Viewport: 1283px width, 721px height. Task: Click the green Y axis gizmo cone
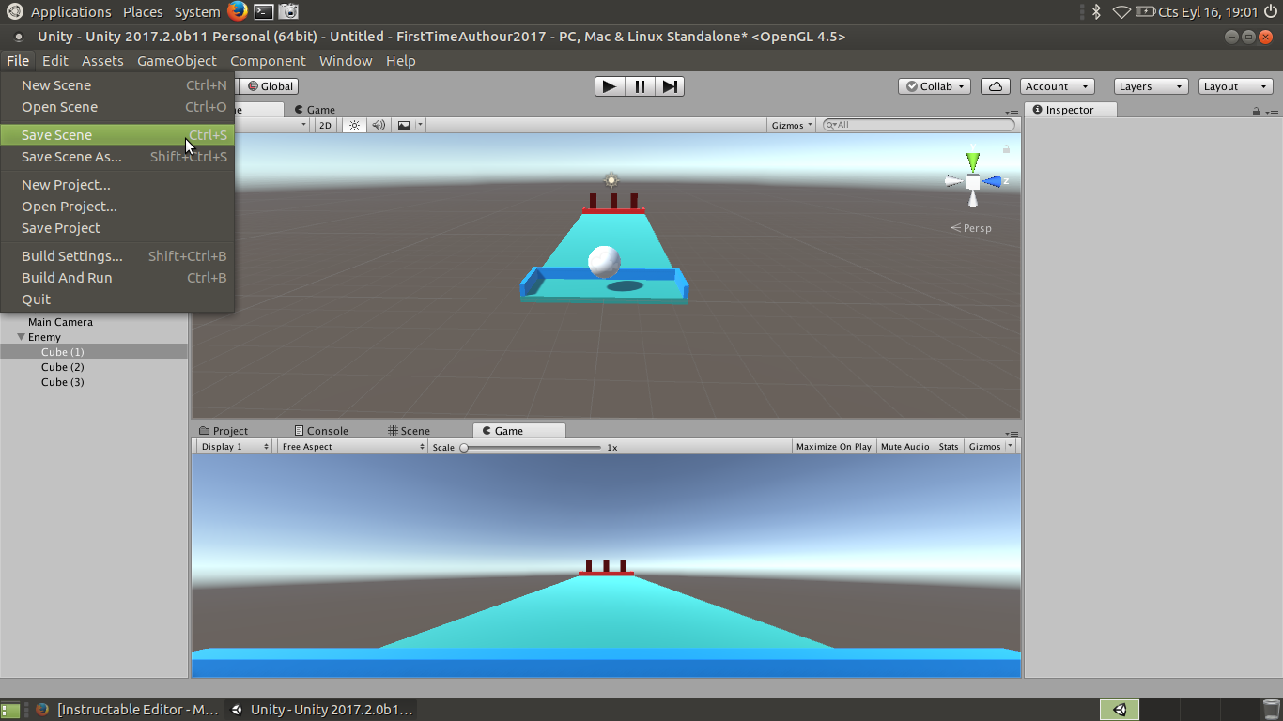pos(973,161)
